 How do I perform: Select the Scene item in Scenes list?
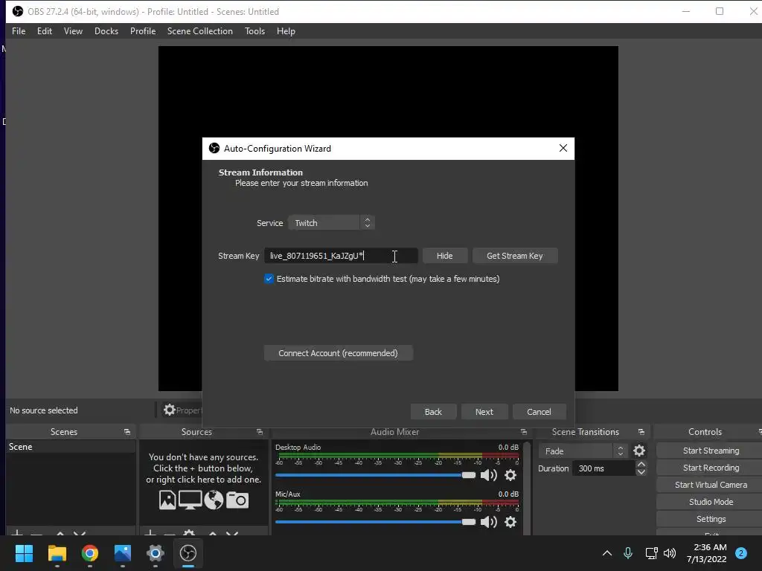[71, 447]
